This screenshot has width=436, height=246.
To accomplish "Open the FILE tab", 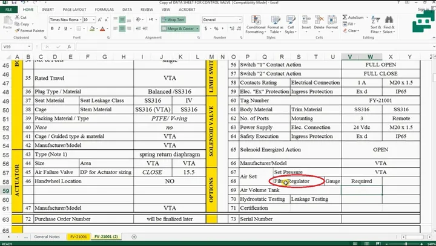I will (x=8, y=10).
